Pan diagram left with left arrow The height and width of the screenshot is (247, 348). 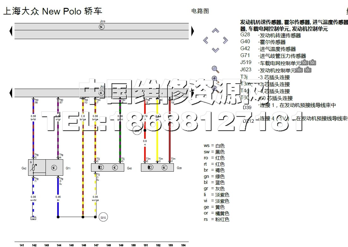[206, 40]
